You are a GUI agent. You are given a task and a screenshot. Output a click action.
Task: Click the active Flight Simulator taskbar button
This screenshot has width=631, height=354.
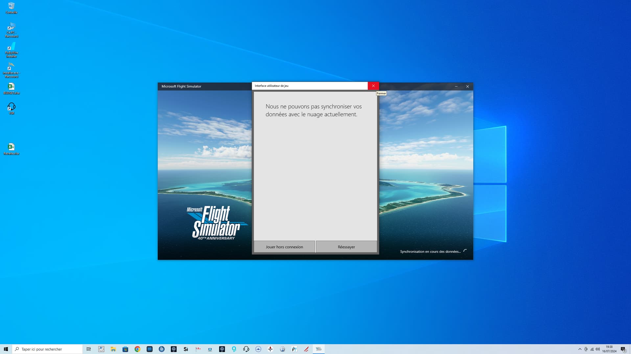[319, 349]
